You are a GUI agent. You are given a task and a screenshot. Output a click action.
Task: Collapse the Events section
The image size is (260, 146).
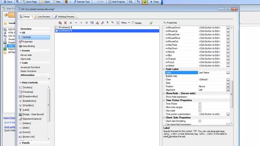(x=20, y=51)
